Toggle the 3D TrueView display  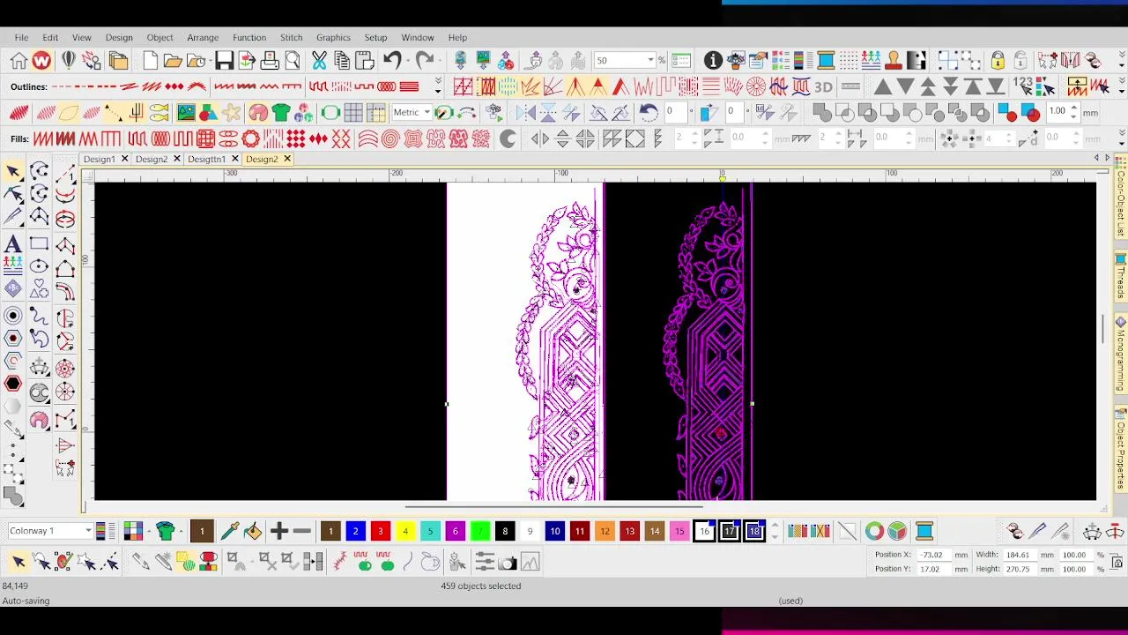coord(823,86)
